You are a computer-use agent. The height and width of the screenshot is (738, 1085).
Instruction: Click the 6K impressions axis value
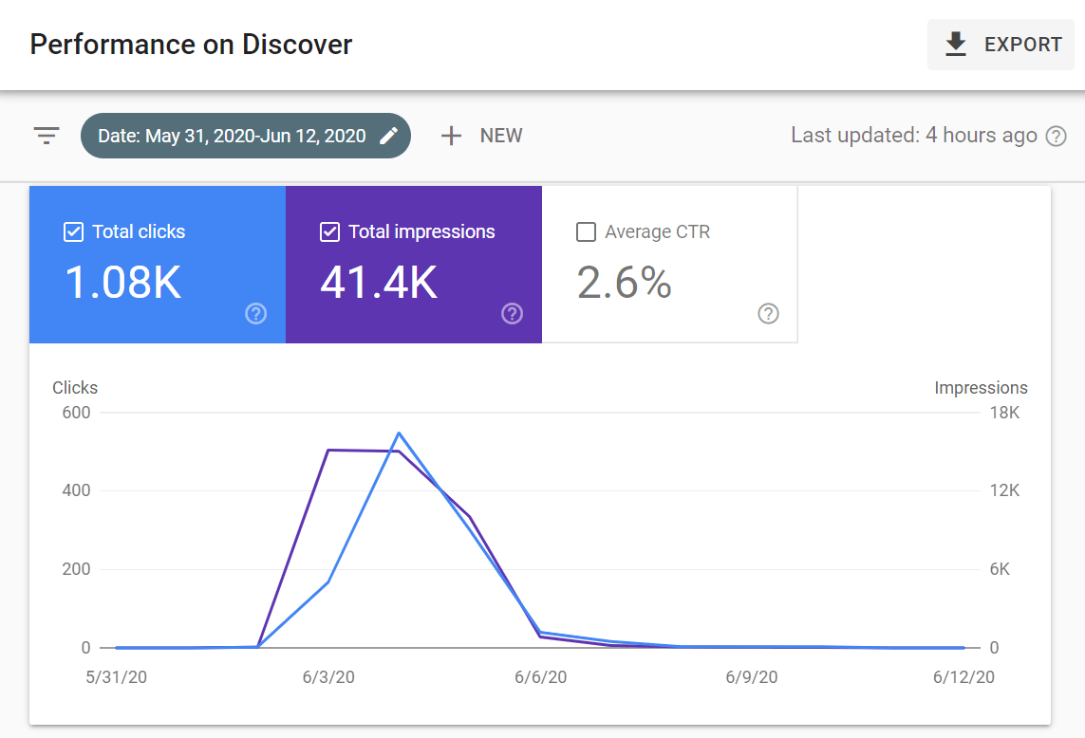1000,569
